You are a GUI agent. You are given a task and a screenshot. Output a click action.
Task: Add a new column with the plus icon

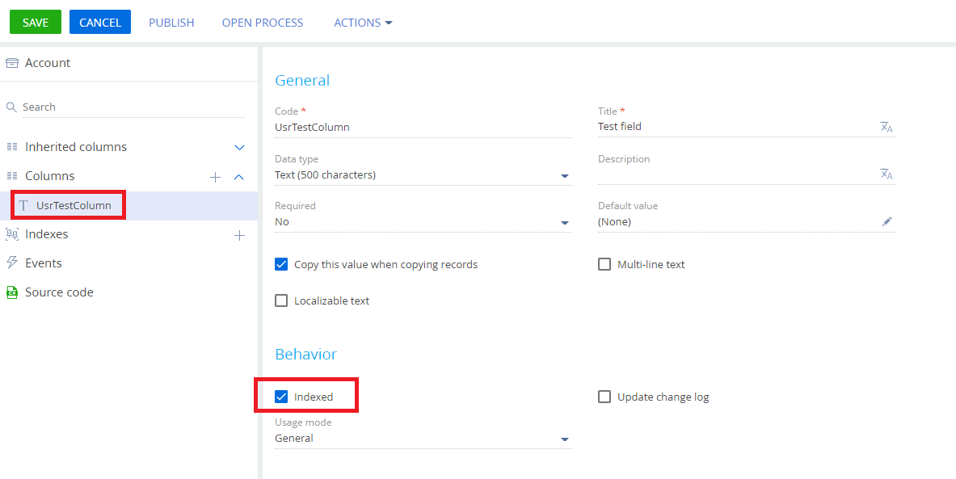point(215,177)
